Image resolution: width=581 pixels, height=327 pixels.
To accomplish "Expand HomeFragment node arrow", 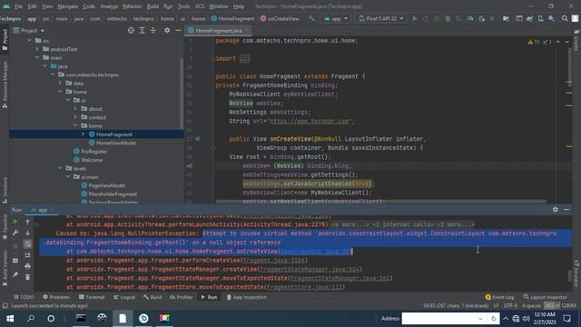I will (x=83, y=134).
